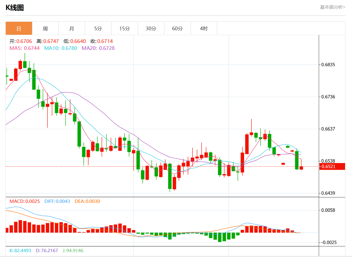Click the MA10 indicator label
This screenshot has height=257, width=352.
coord(60,48)
